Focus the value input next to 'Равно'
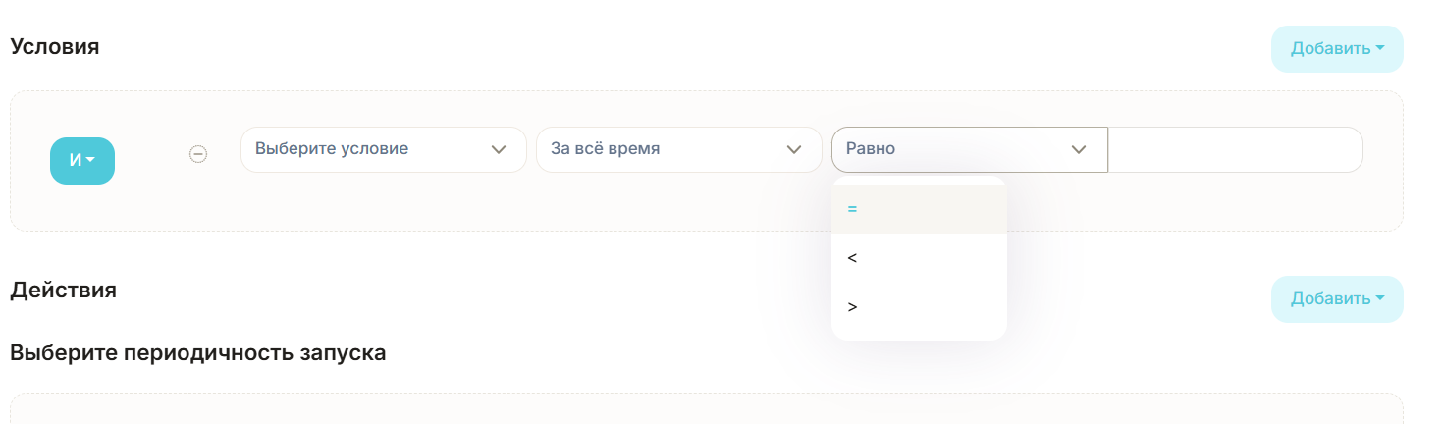The image size is (1441, 424). coord(1235,150)
